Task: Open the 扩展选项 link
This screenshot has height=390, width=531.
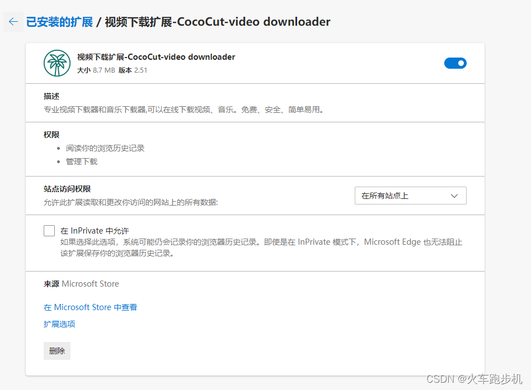Action: coord(60,324)
